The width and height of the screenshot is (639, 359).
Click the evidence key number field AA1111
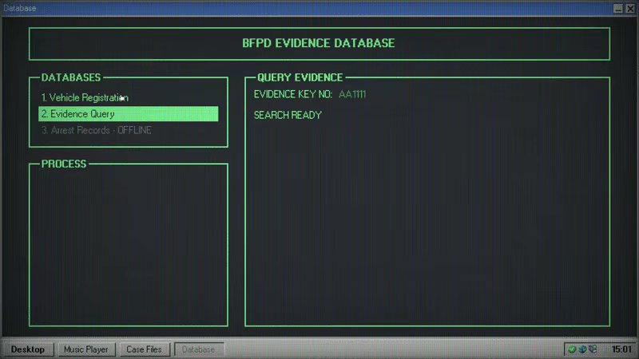tap(352, 94)
